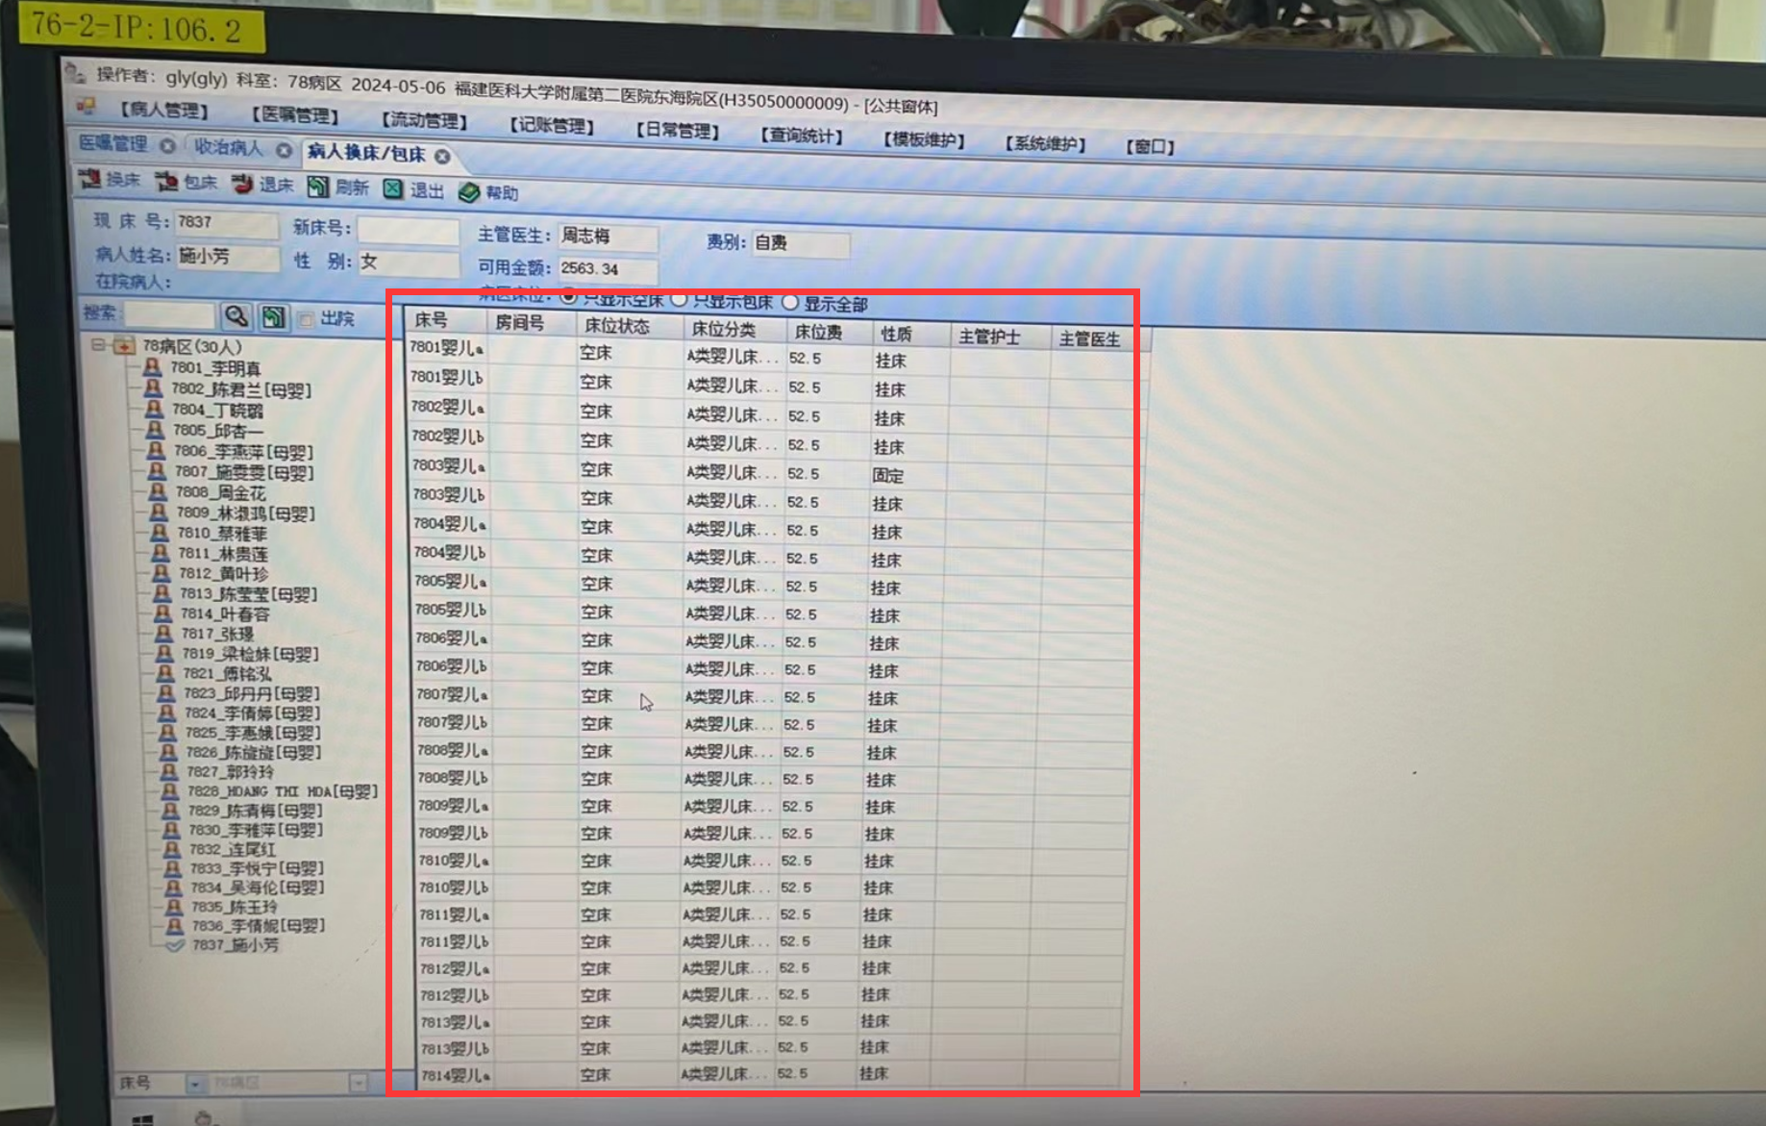Viewport: 1766px width, 1126px height.
Task: Switch to the 医嘱管理 document tab
Action: [113, 143]
